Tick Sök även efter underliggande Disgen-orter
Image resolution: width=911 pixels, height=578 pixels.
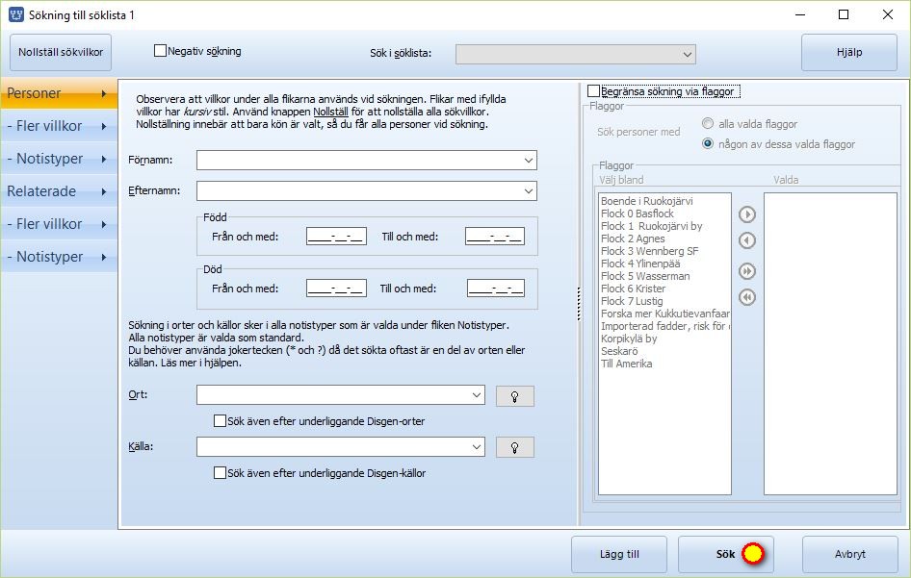[220, 420]
